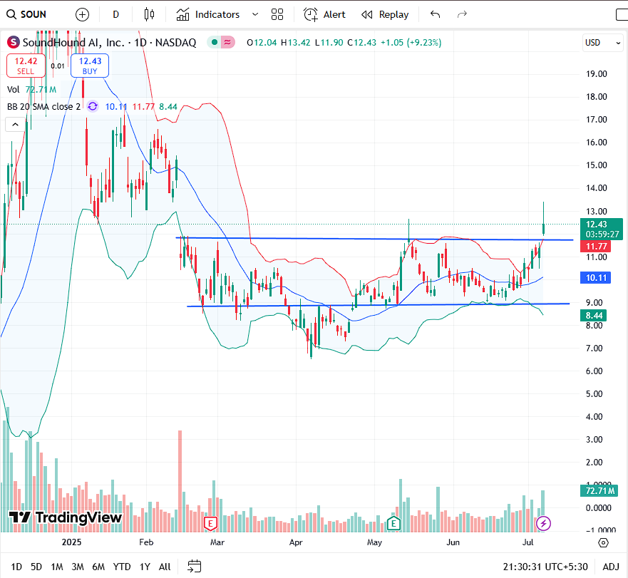Open chart settings gear on the time axis
This screenshot has width=628, height=578.
pyautogui.click(x=603, y=543)
